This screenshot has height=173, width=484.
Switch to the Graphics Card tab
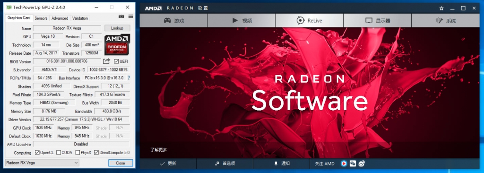click(x=19, y=17)
